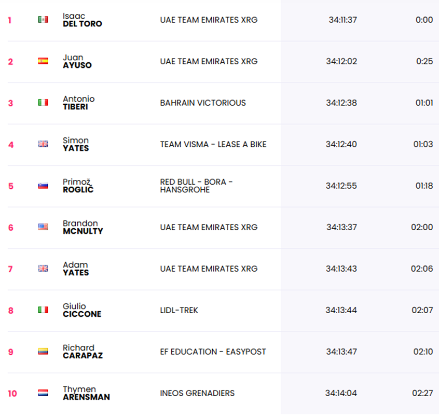Click LIDL-TREK team name
This screenshot has width=439, height=418.
(x=179, y=310)
